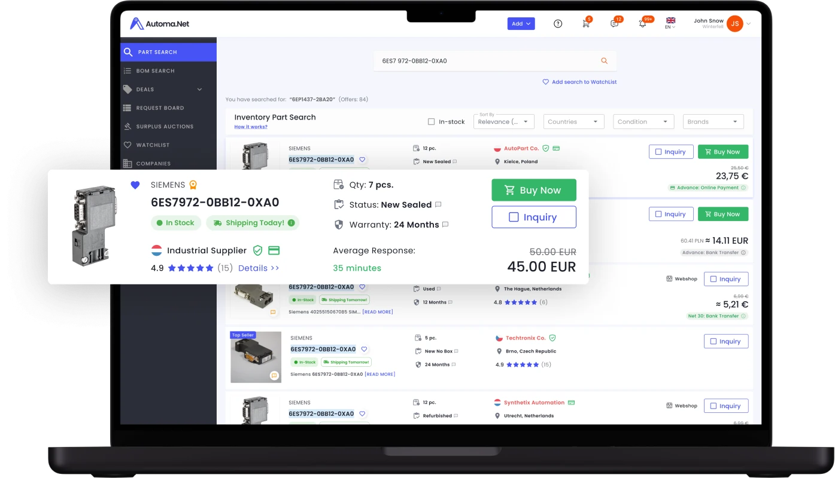Click the heart icon in Synthetix Automation row
This screenshot has height=478, width=835.
(362, 413)
